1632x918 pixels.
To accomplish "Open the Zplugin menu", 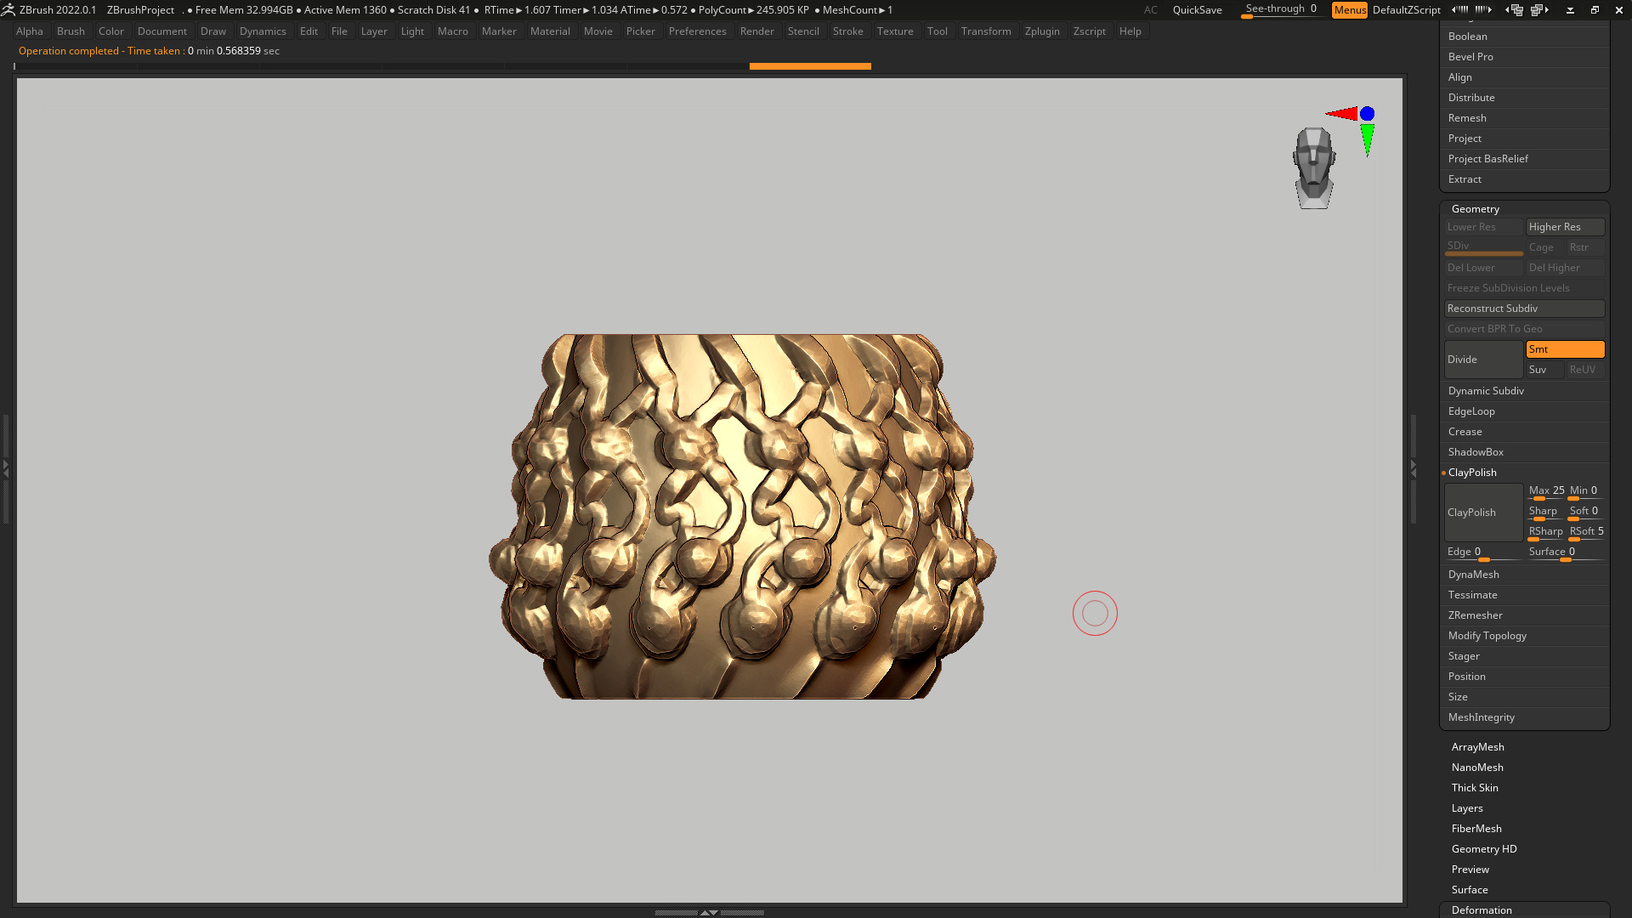I will point(1042,31).
